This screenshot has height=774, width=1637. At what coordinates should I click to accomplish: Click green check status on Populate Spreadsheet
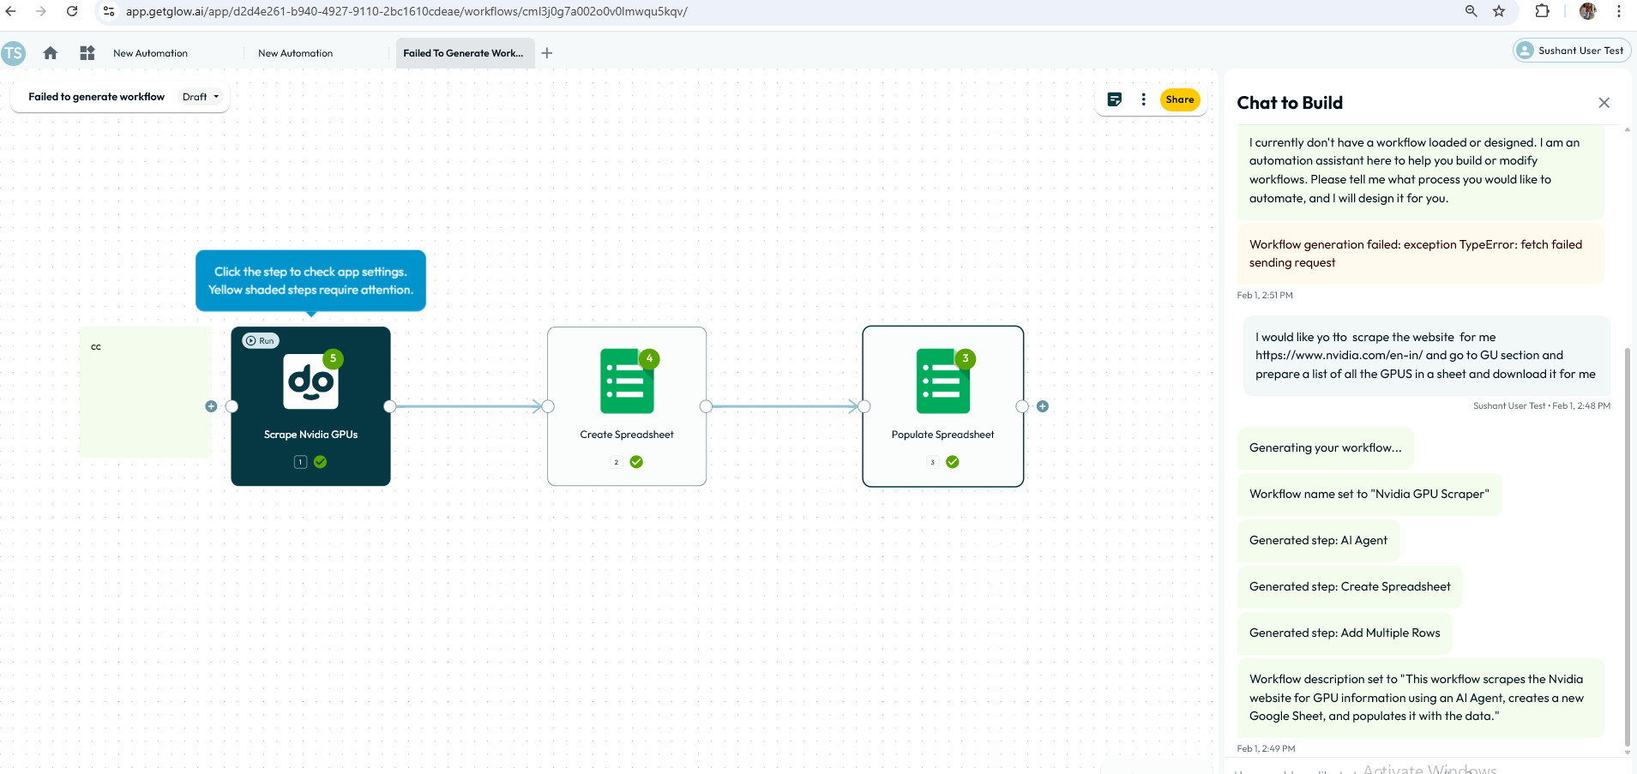952,462
